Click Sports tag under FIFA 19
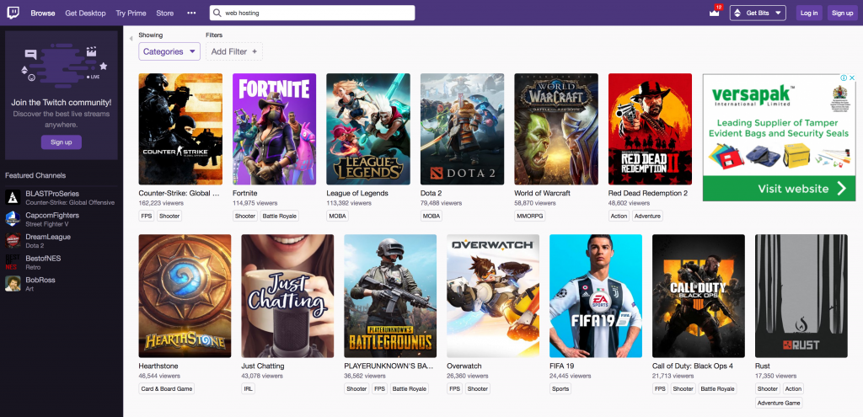Image resolution: width=863 pixels, height=417 pixels. coord(560,389)
